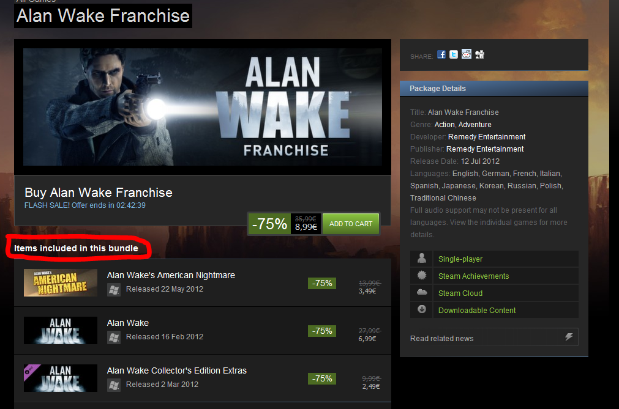619x409 pixels.
Task: Open the American Nightmare thumbnail
Action: [x=61, y=283]
